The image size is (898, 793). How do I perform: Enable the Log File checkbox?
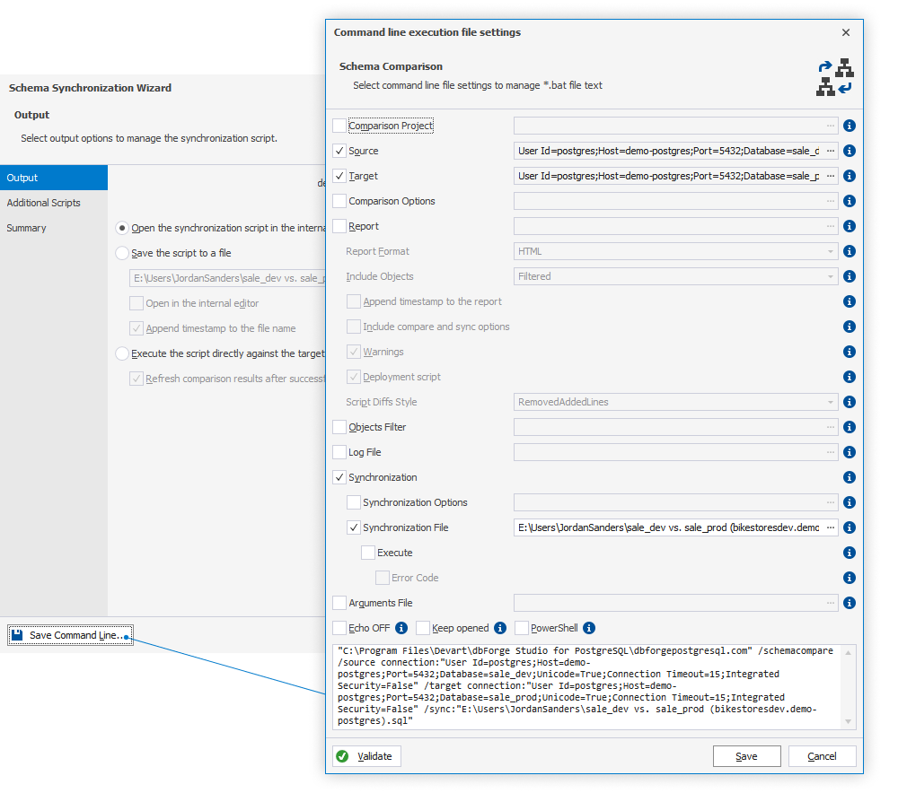point(339,452)
